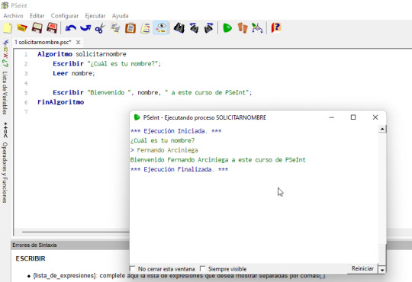Click '*** Ejecución Finalizada. ***' output line
Image resolution: width=412 pixels, height=282 pixels.
179,169
